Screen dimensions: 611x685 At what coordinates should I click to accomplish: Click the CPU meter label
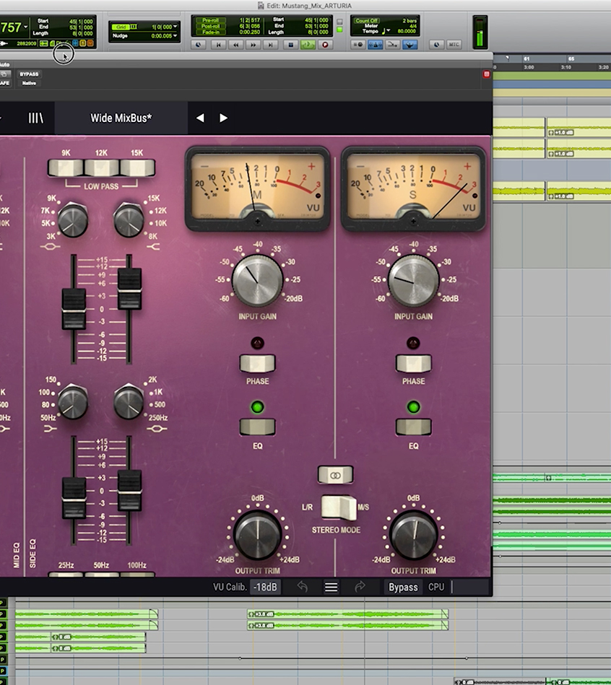[x=435, y=587]
